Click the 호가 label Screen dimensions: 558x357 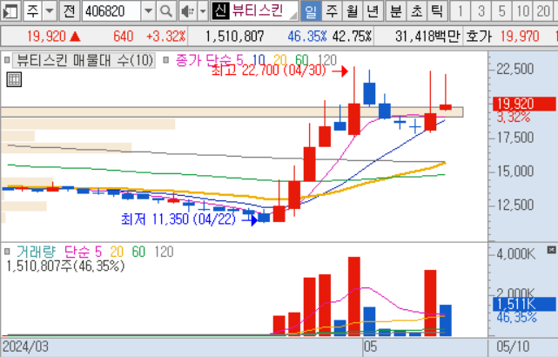tap(479, 36)
